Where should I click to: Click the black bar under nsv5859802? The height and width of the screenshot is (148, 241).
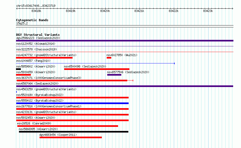coord(18,69)
